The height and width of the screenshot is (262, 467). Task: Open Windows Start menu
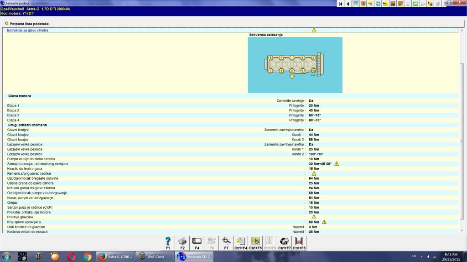[x=6, y=257]
